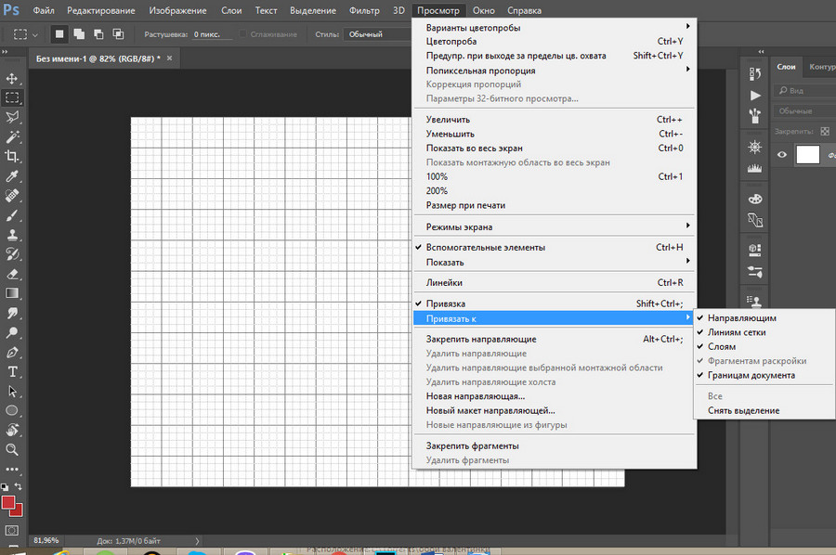Activate the Zoom tool
Image resolution: width=836 pixels, height=555 pixels.
[13, 449]
